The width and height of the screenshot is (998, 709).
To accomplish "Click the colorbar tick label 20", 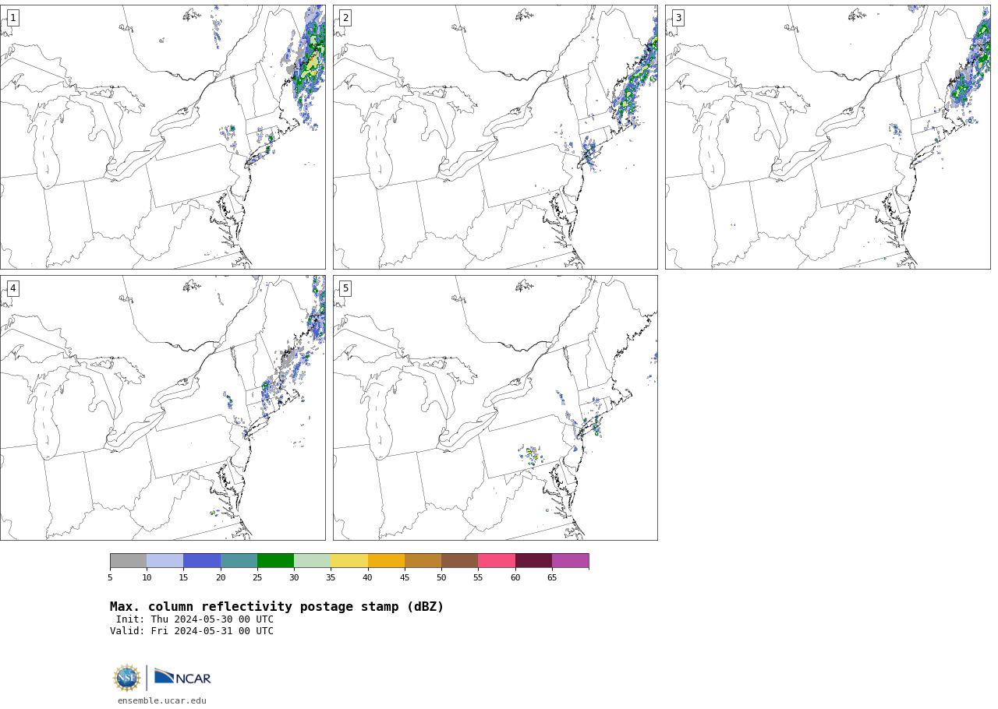I will click(221, 578).
